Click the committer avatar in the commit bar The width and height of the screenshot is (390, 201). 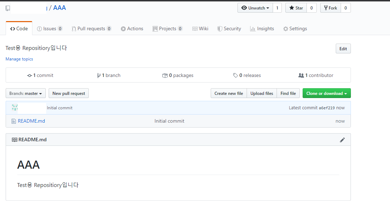tap(14, 108)
